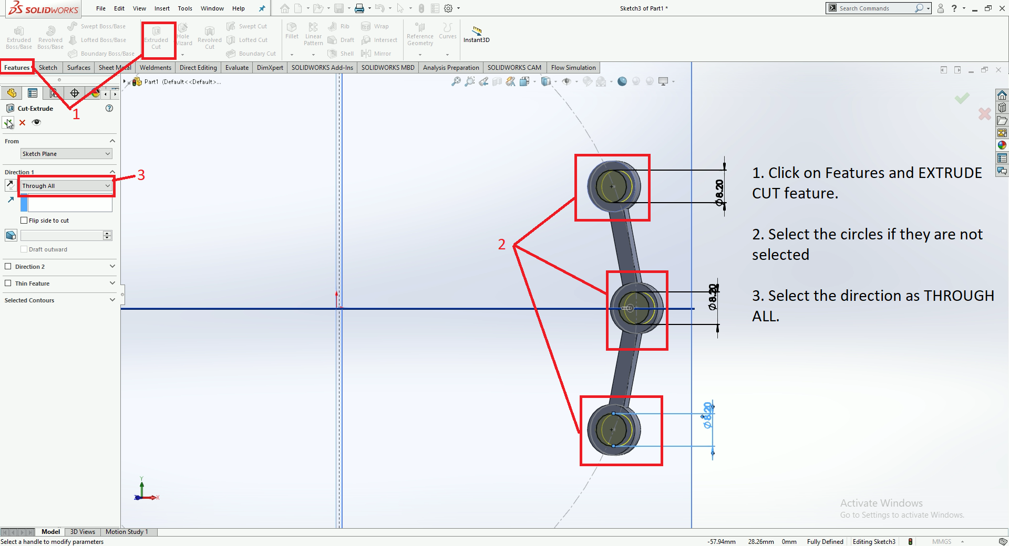Click the MMGS unit system status button
The height and width of the screenshot is (546, 1009).
click(x=942, y=542)
